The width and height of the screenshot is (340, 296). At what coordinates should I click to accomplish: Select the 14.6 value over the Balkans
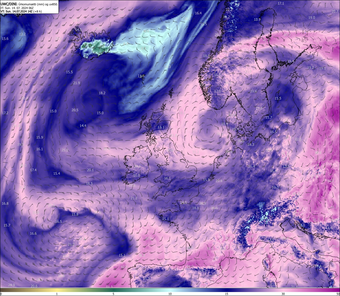click(329, 228)
